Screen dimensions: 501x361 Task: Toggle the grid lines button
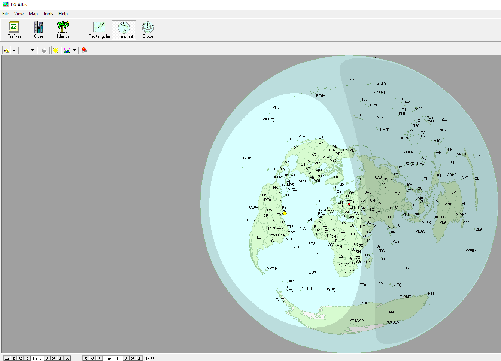[x=25, y=50]
